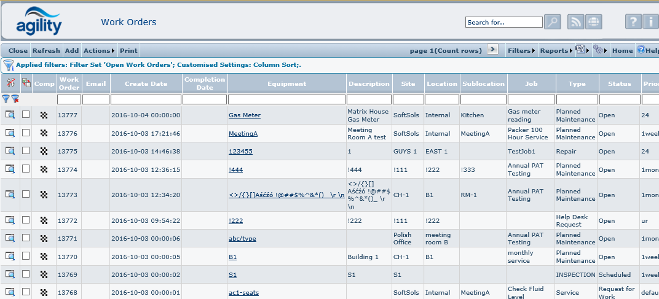Expand the Actions dropdown menu
Viewport: 659px width, 299px height.
98,50
